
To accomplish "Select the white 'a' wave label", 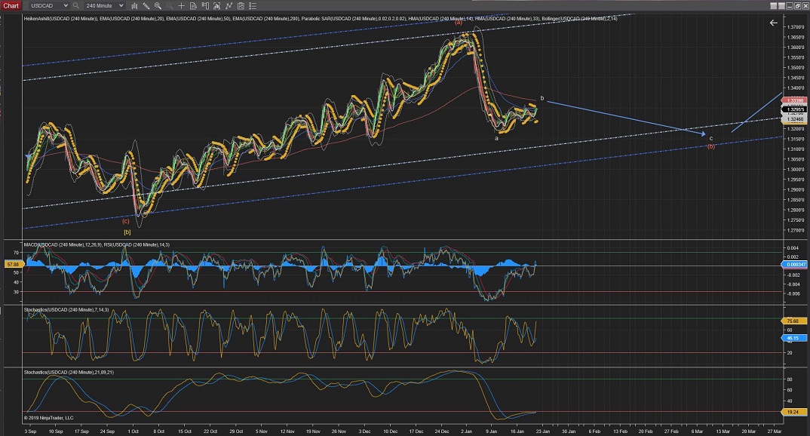I will pos(496,139).
